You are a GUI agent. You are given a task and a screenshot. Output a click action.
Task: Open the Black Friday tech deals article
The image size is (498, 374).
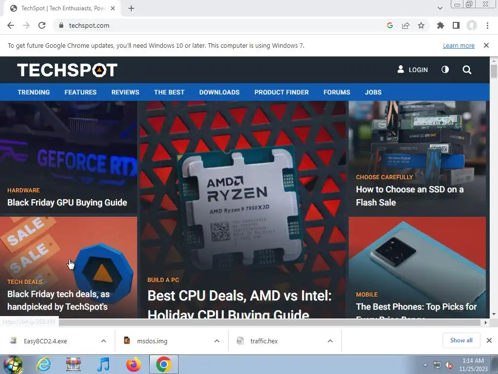point(58,300)
